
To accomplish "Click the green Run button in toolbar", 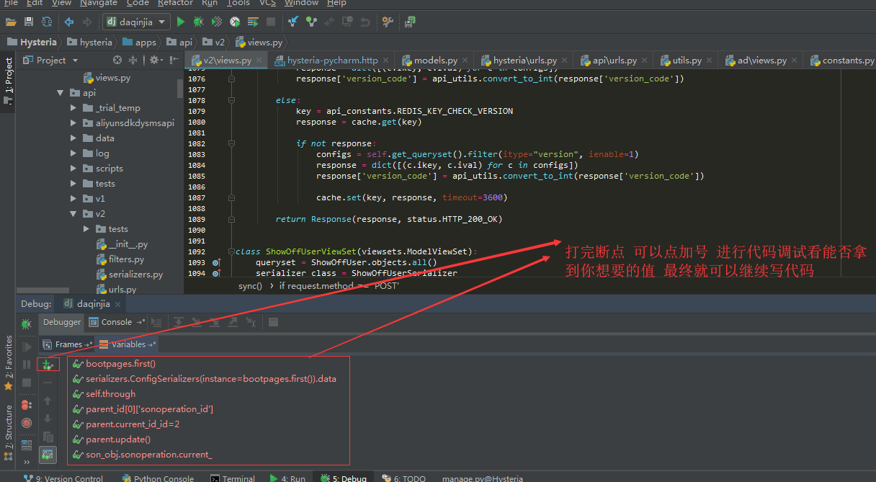I will click(x=181, y=22).
